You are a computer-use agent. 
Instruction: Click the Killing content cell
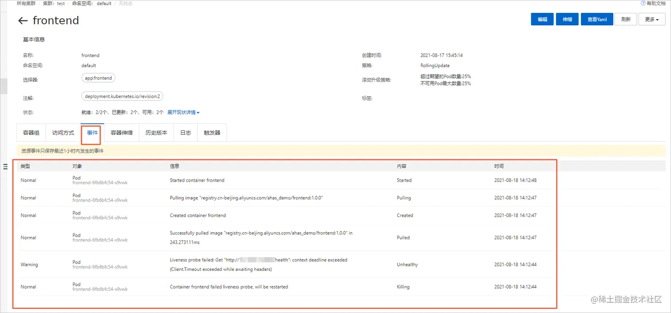(403, 287)
